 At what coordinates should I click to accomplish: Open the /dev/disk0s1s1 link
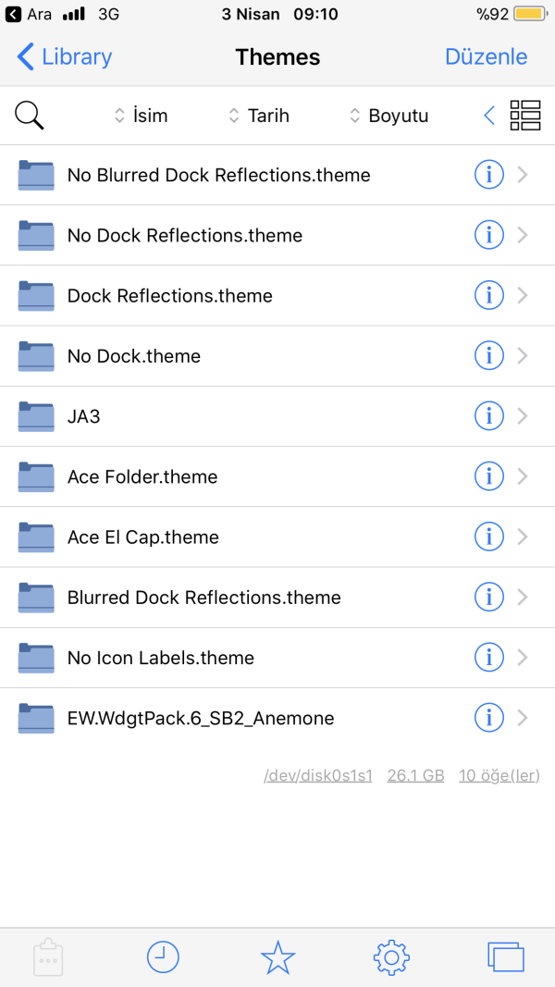pyautogui.click(x=317, y=775)
